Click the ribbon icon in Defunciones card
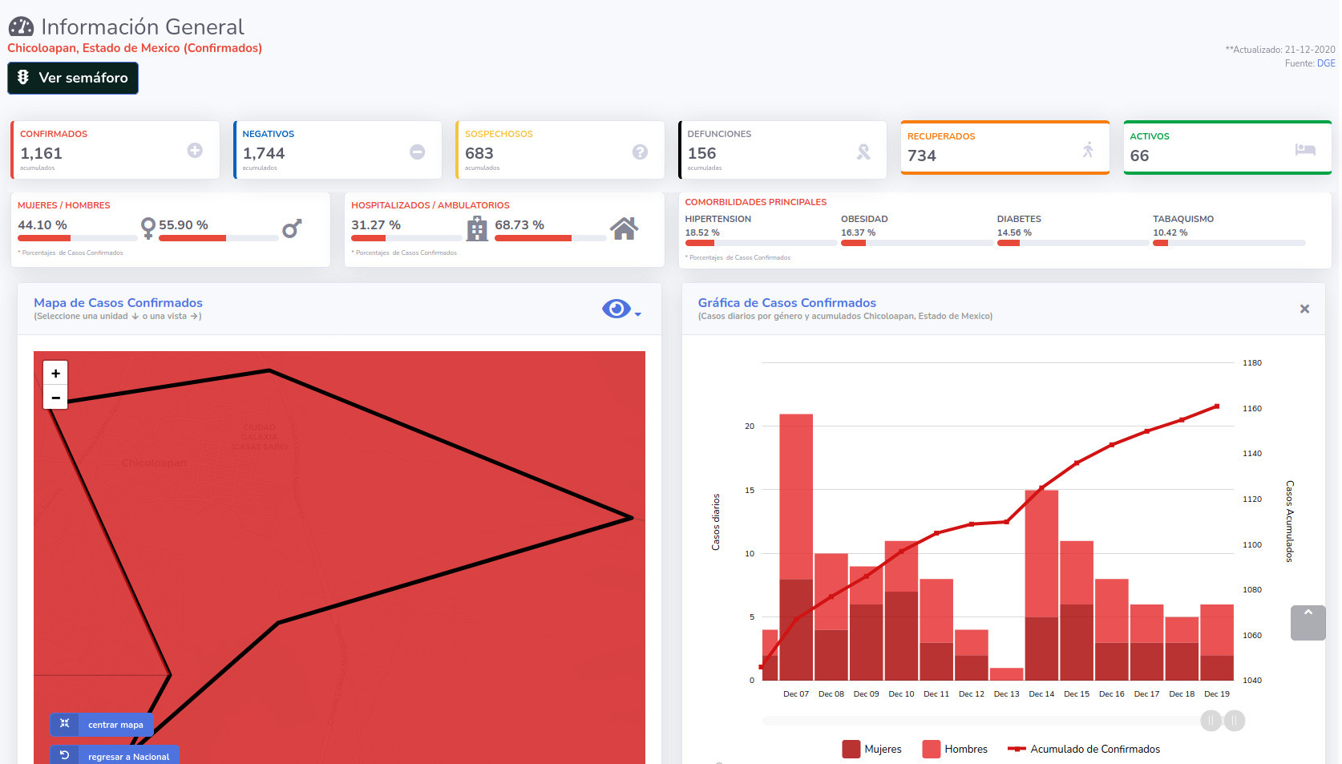Image resolution: width=1342 pixels, height=764 pixels. click(863, 152)
